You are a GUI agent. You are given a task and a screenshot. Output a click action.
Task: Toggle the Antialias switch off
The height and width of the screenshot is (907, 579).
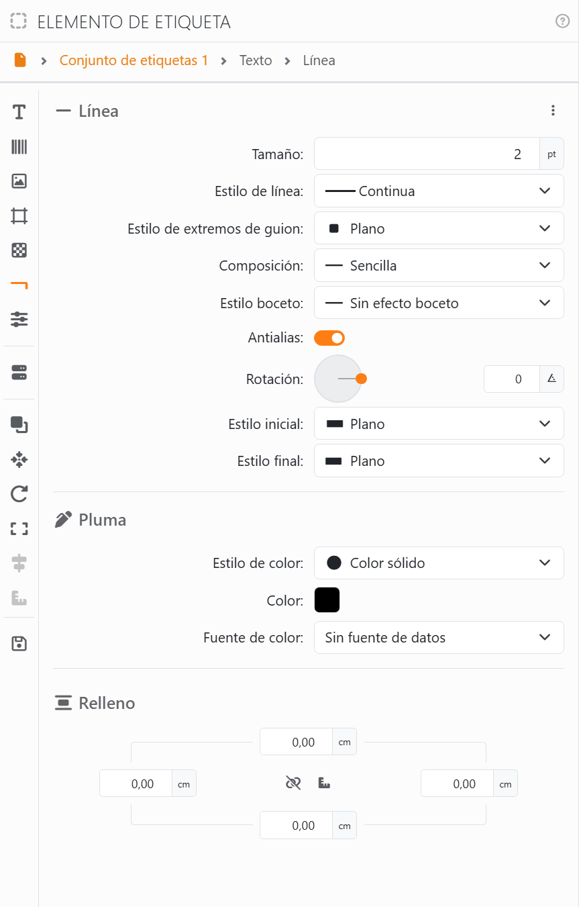329,338
